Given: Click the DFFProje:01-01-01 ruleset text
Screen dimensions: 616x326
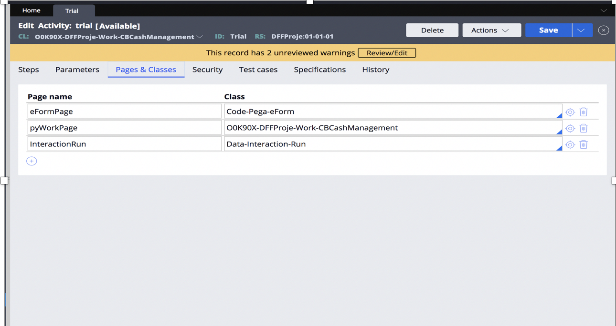Looking at the screenshot, I should point(302,36).
